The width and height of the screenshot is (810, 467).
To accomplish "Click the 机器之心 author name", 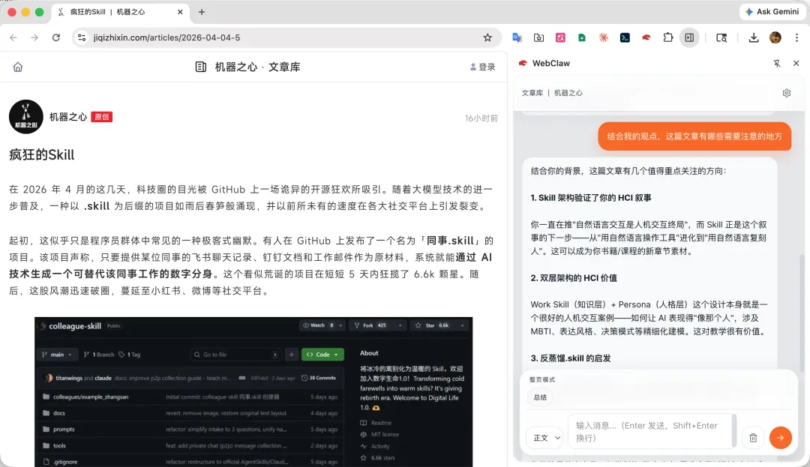I will (x=68, y=117).
